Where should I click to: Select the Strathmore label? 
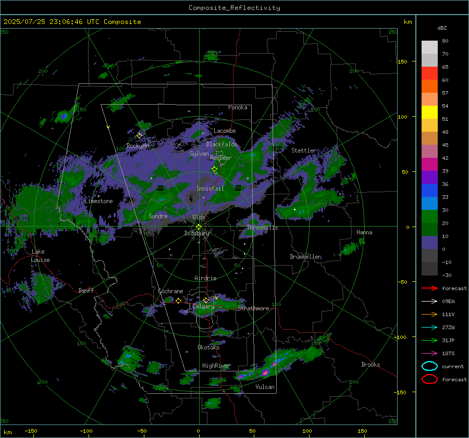point(253,308)
